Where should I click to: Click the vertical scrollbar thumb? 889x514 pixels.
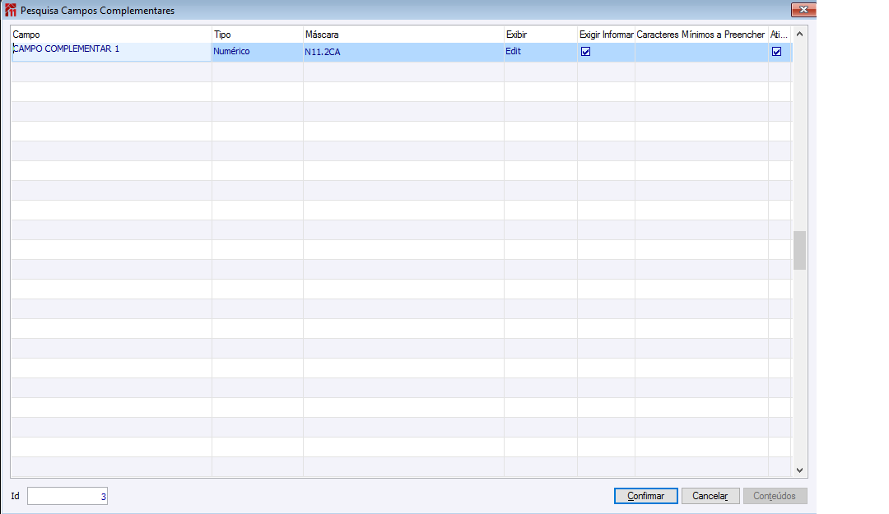click(x=799, y=251)
